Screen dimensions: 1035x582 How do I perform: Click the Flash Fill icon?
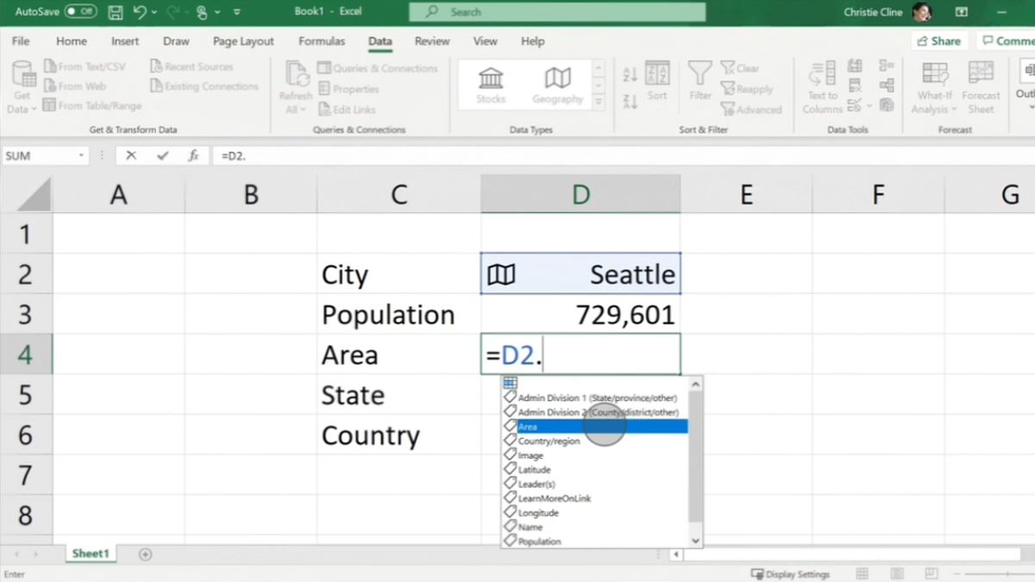pos(855,66)
